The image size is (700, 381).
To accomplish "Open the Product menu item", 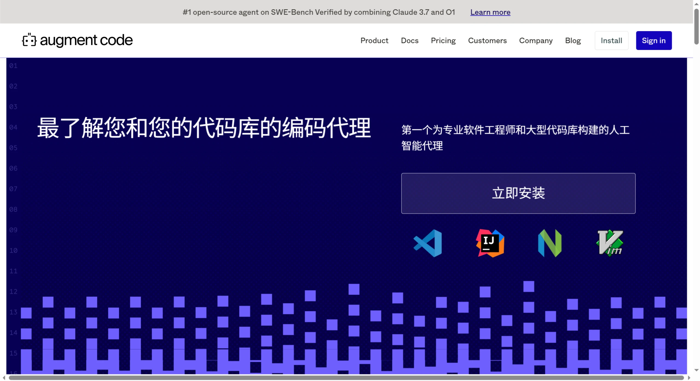I will (x=374, y=40).
